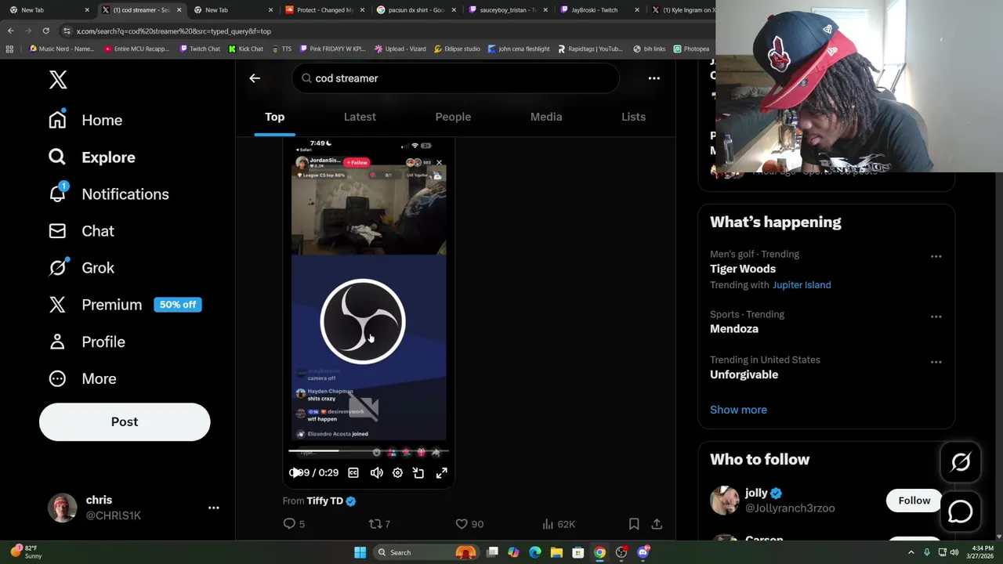Open Tiffy TD profile link
Image resolution: width=1003 pixels, height=564 pixels.
click(324, 501)
